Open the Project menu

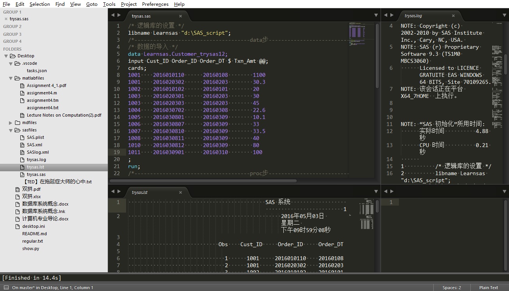coord(129,4)
